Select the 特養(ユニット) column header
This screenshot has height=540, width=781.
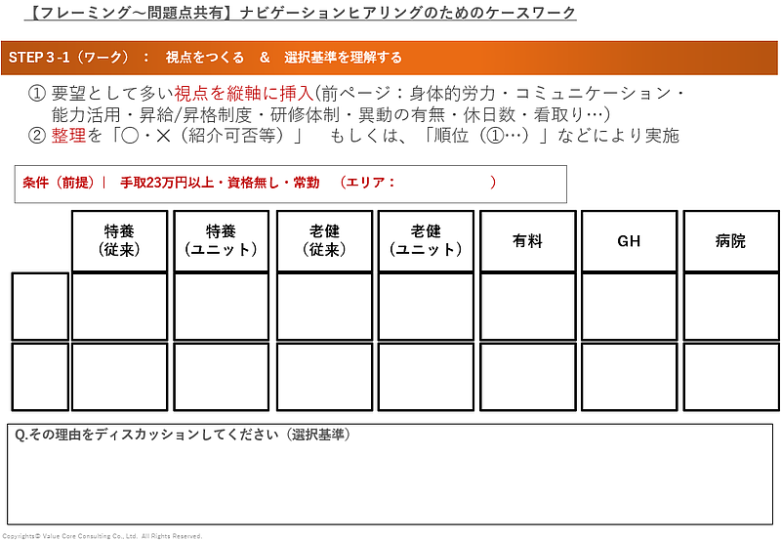222,241
